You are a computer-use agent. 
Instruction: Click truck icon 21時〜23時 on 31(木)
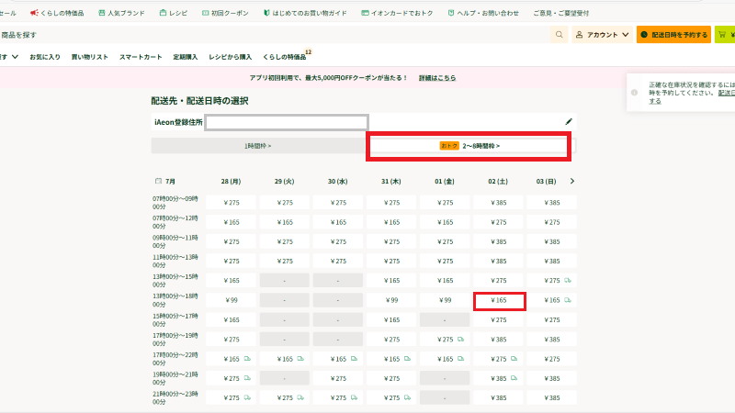407,397
